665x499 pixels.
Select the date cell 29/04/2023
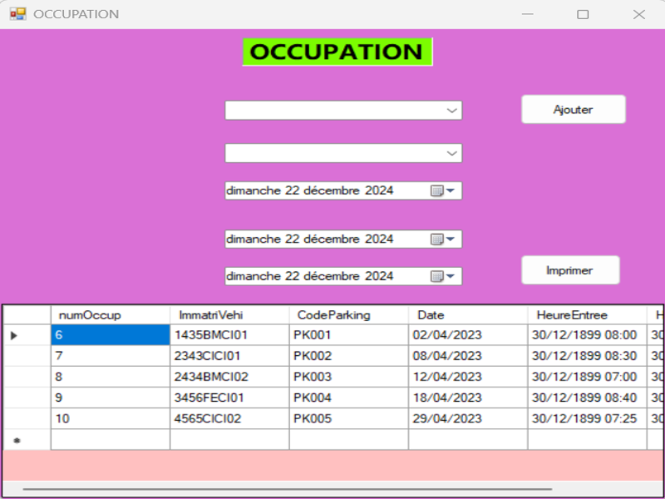point(467,418)
